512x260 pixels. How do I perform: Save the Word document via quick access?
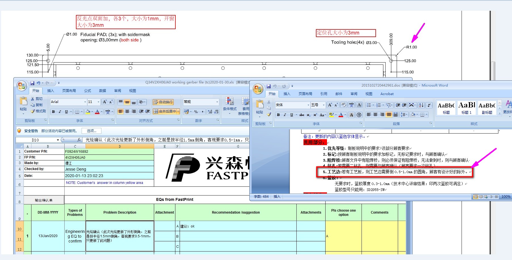[x=268, y=86]
